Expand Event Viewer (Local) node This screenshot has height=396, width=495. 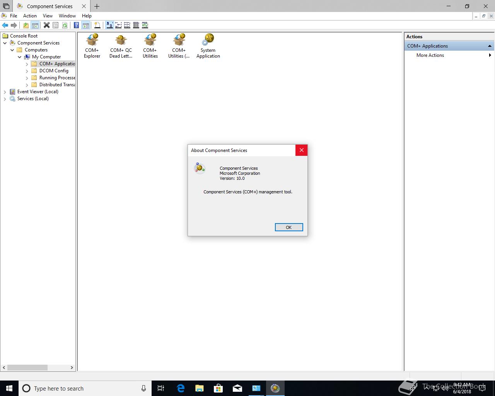point(5,92)
